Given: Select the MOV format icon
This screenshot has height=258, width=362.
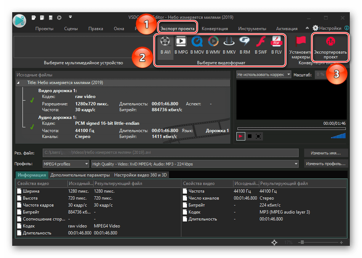Looking at the screenshot, I should [x=197, y=46].
